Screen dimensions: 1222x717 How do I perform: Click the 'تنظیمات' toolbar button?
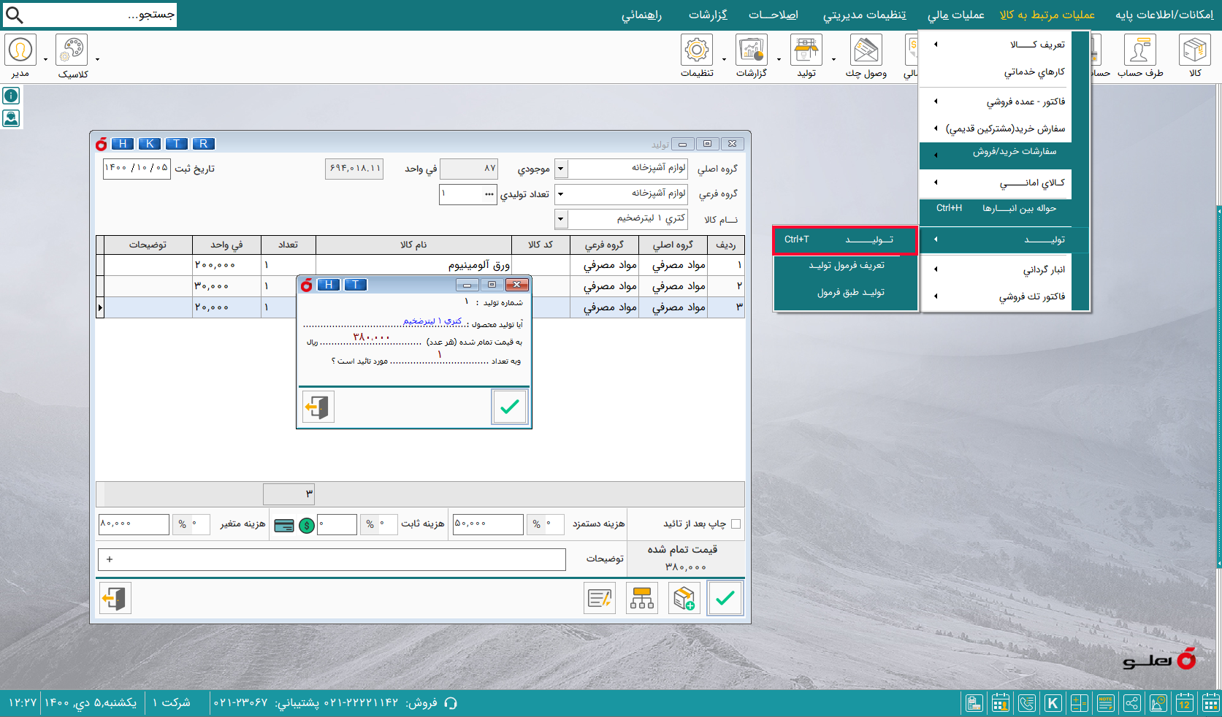[x=697, y=57]
